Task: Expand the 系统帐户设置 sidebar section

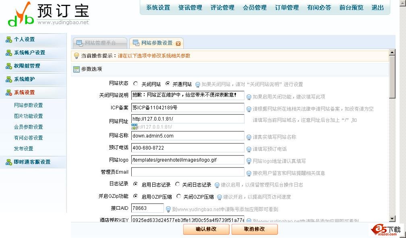Action: pyautogui.click(x=33, y=53)
